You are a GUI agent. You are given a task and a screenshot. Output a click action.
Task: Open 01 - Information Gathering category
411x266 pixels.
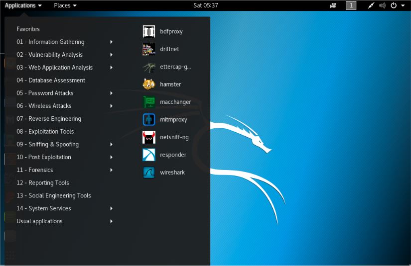click(51, 42)
